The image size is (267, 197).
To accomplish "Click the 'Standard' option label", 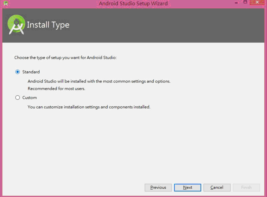I will [x=31, y=72].
